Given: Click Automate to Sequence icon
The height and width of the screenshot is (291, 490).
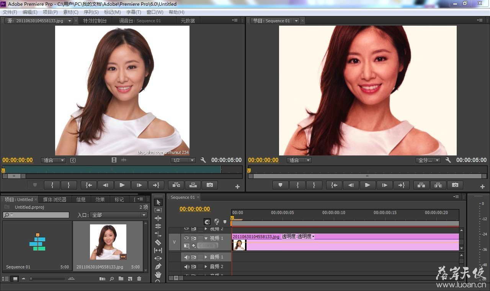Looking at the screenshot, I should [102, 279].
